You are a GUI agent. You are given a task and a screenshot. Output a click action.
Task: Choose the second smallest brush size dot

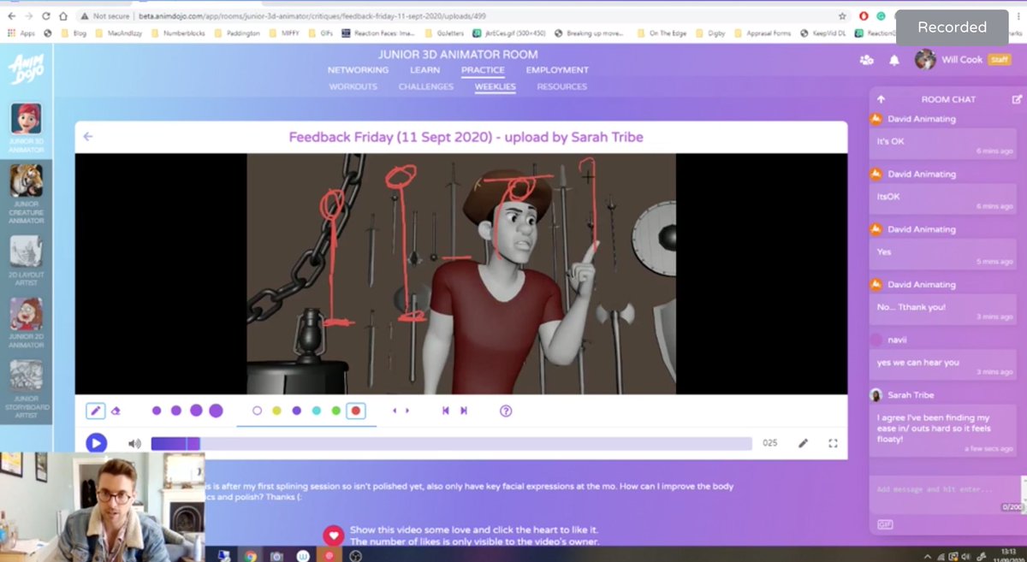coord(175,411)
